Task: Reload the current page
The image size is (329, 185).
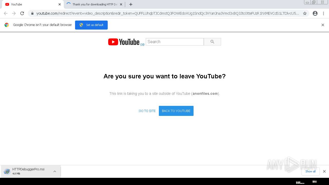Action: click(22, 13)
